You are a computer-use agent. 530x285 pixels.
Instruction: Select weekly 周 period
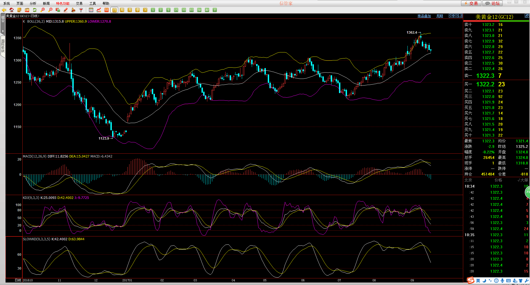click(122, 10)
